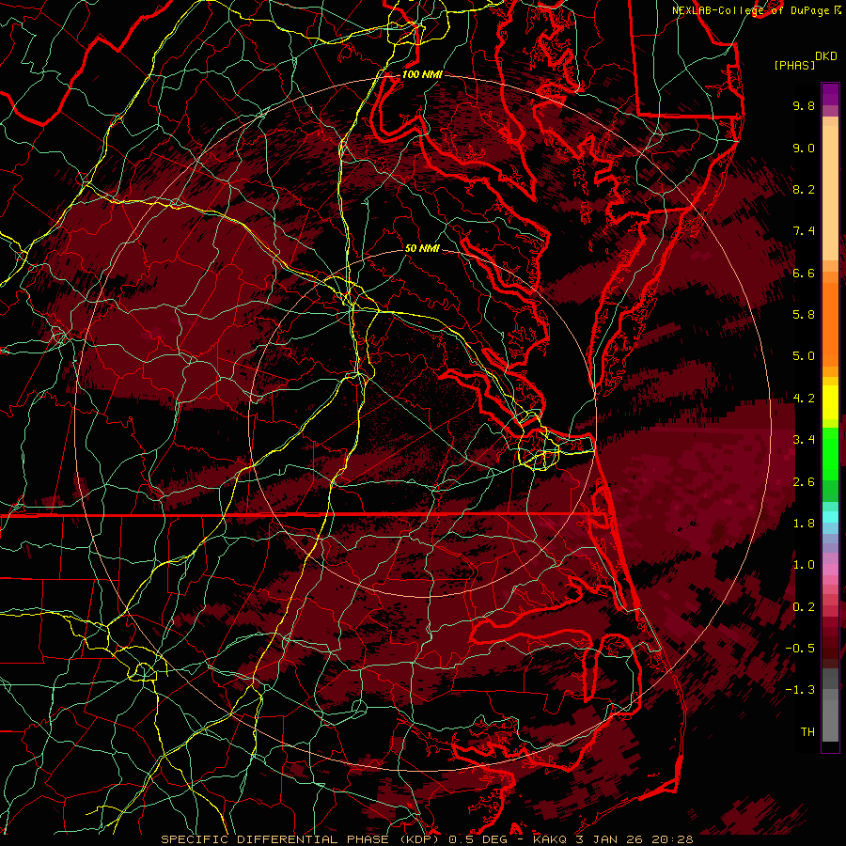Pick the purple segment atop the color bar
This screenshot has height=846, width=846.
pos(830,95)
